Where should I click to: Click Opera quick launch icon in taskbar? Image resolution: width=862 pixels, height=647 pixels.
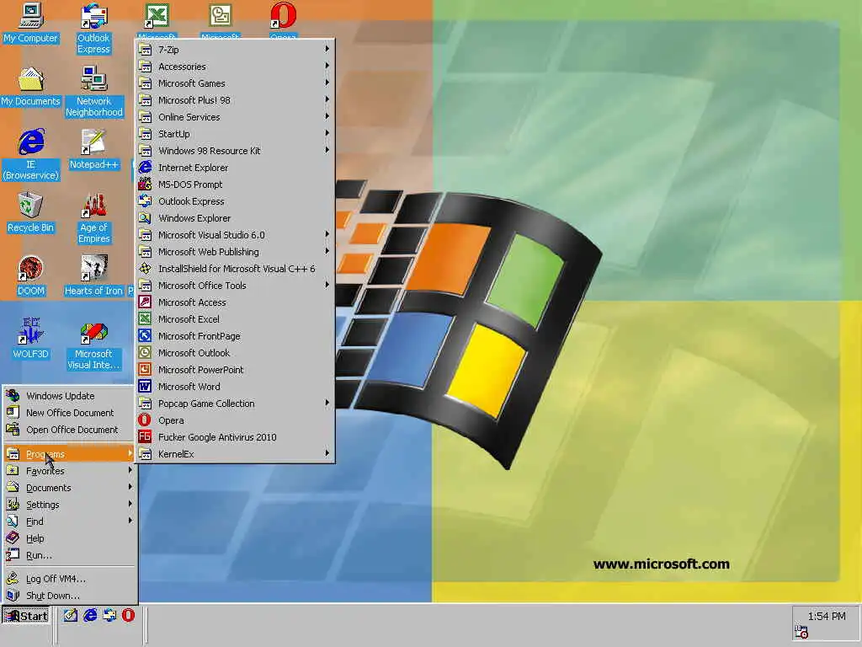pos(128,615)
